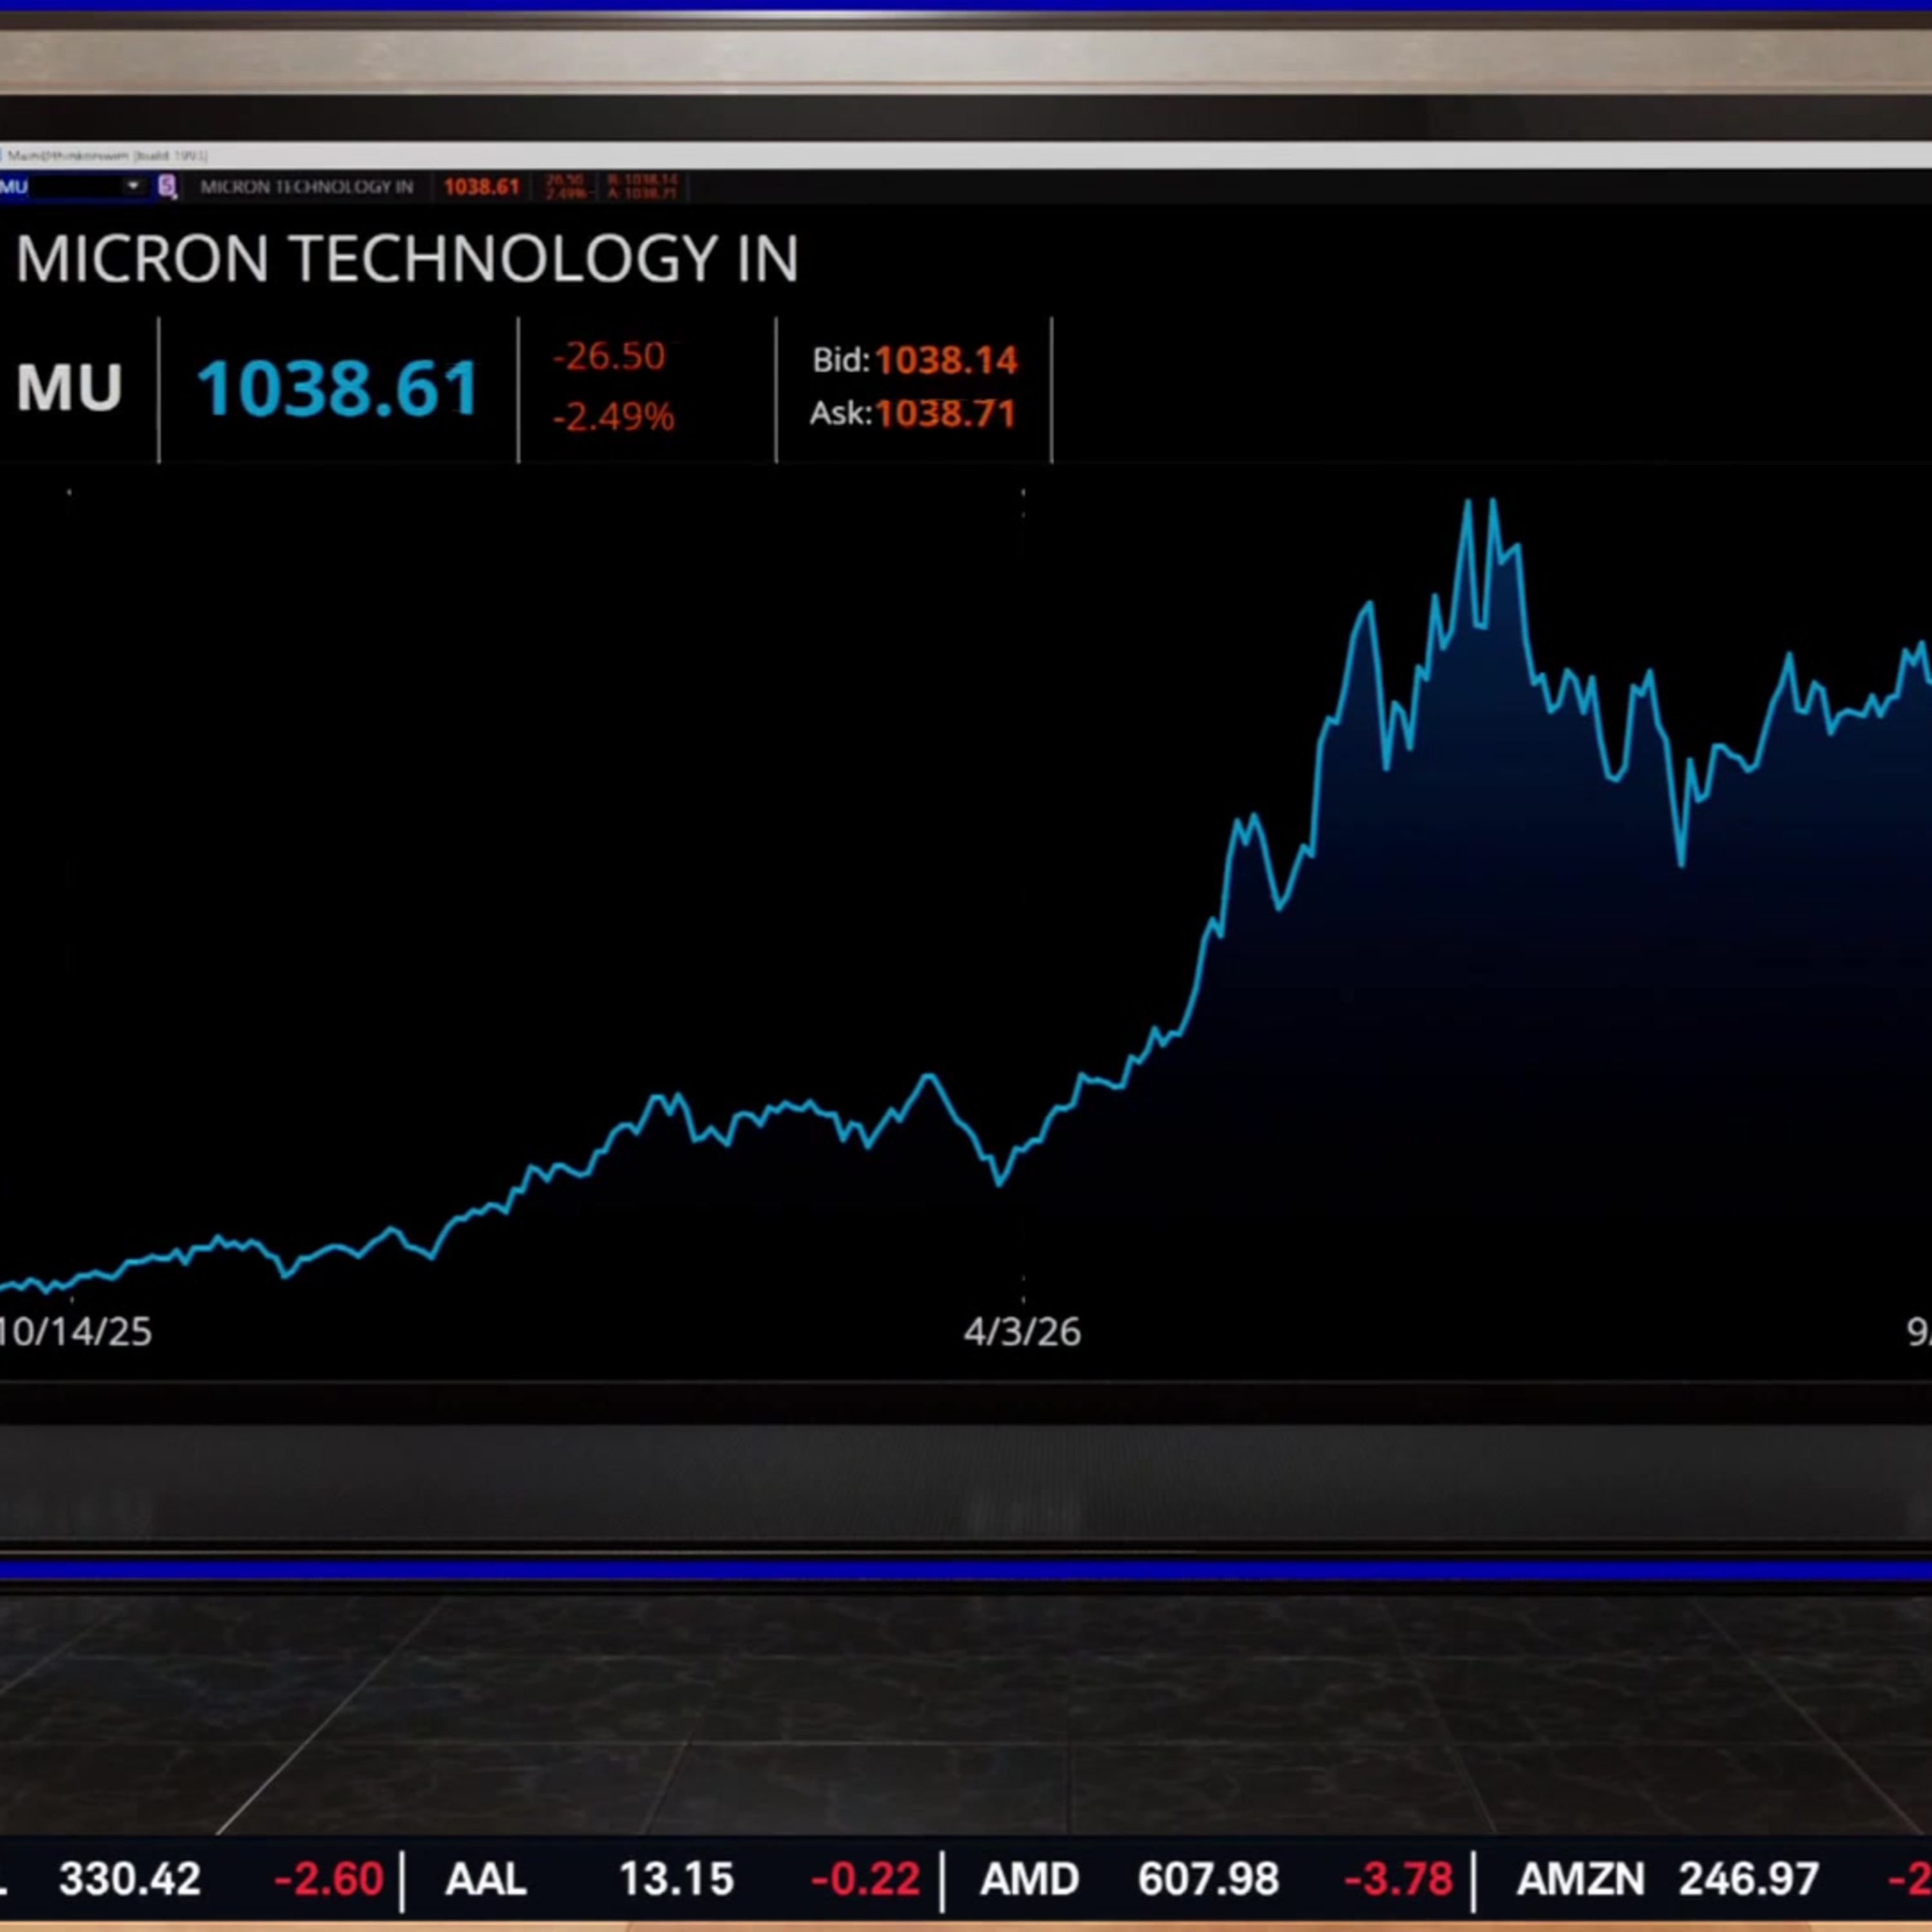Viewport: 1932px width, 1932px height.
Task: Click the AAL price 13.15
Action: tap(677, 1879)
